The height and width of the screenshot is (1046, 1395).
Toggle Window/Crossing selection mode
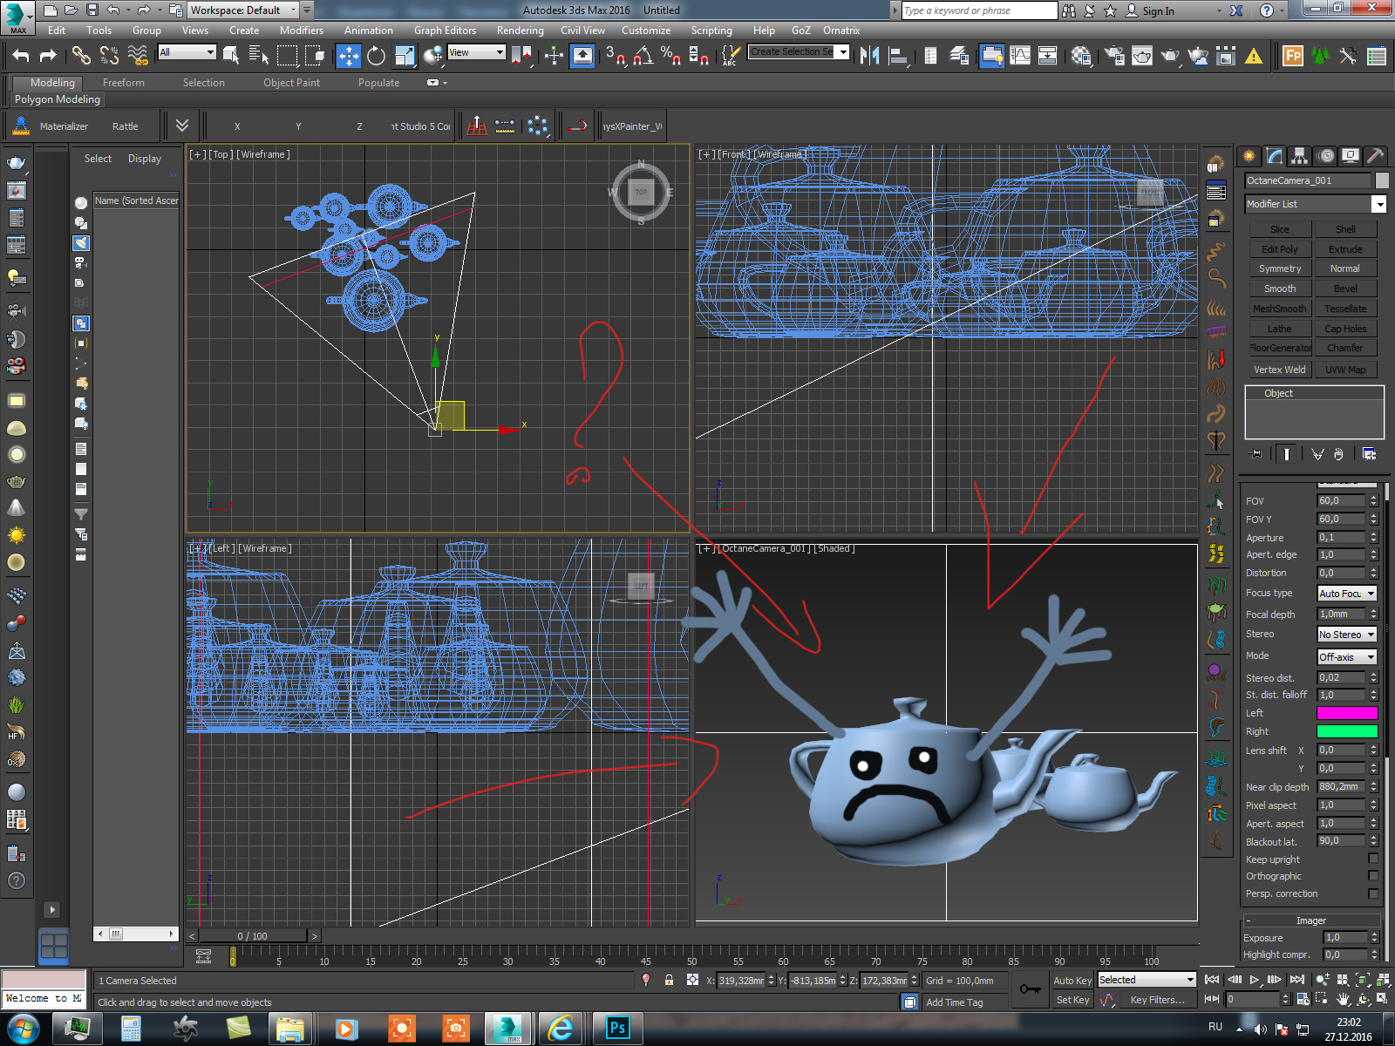pos(315,56)
